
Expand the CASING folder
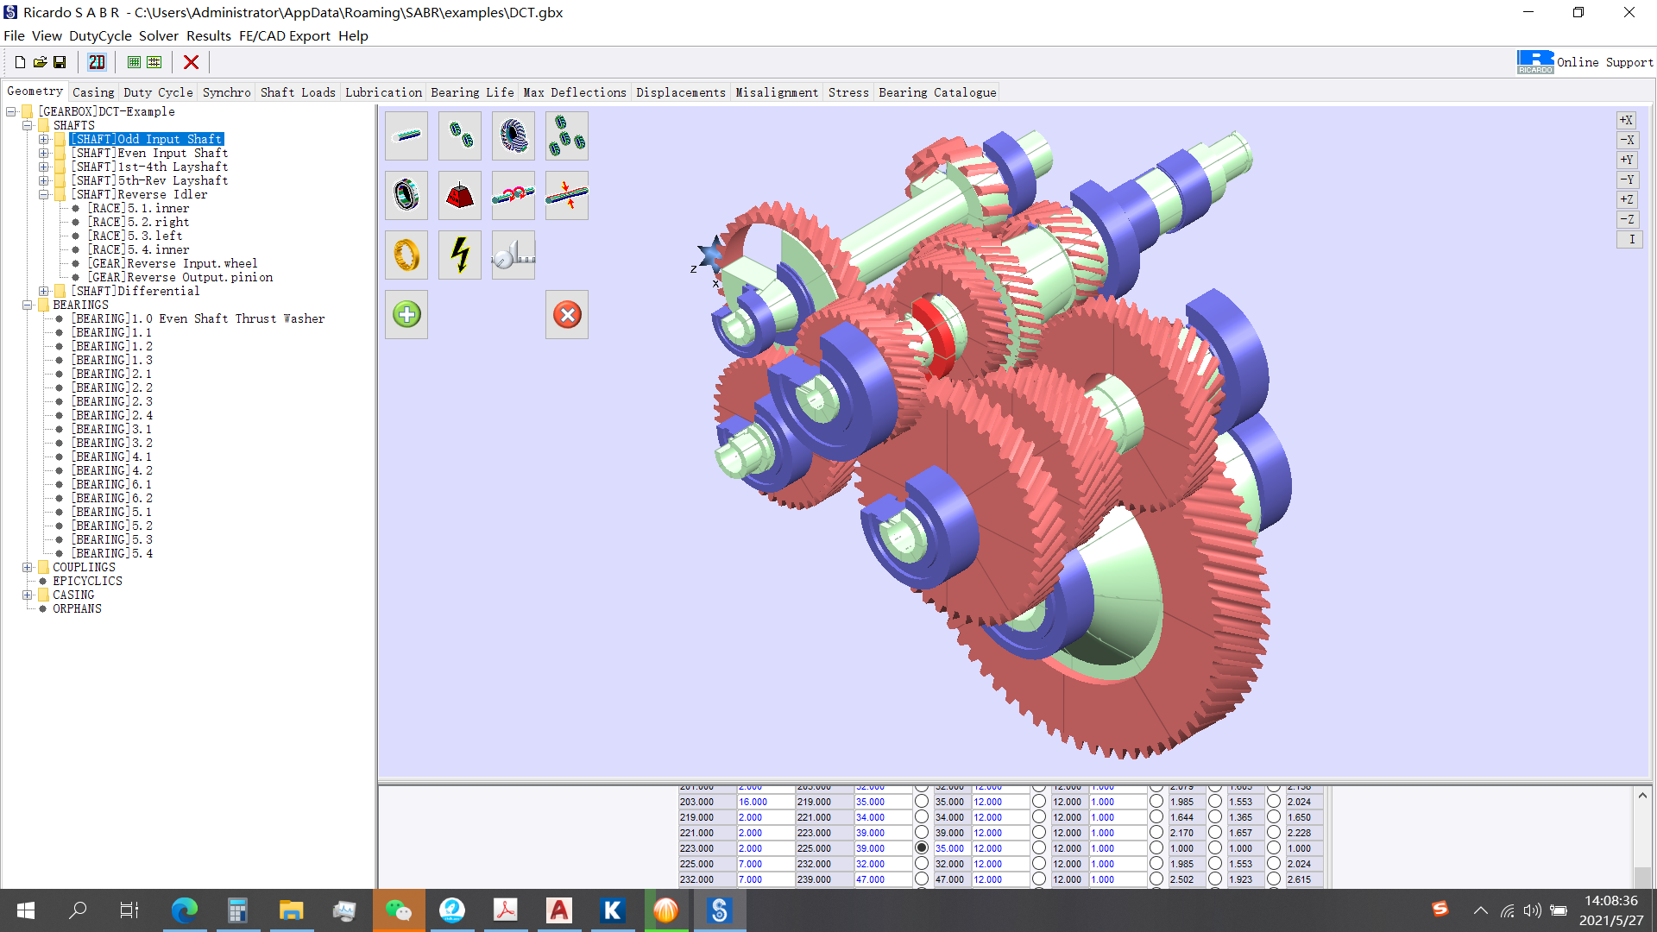28,595
